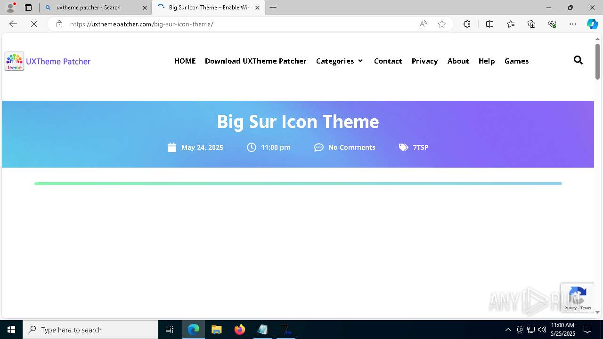Viewport: 603px width, 339px height.
Task: Open the website search magnifier
Action: pos(578,60)
